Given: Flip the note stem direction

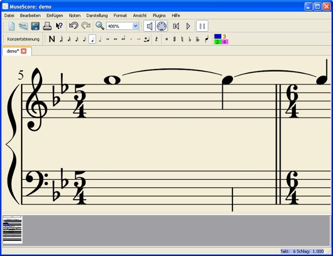Looking at the screenshot, I should 207,39.
